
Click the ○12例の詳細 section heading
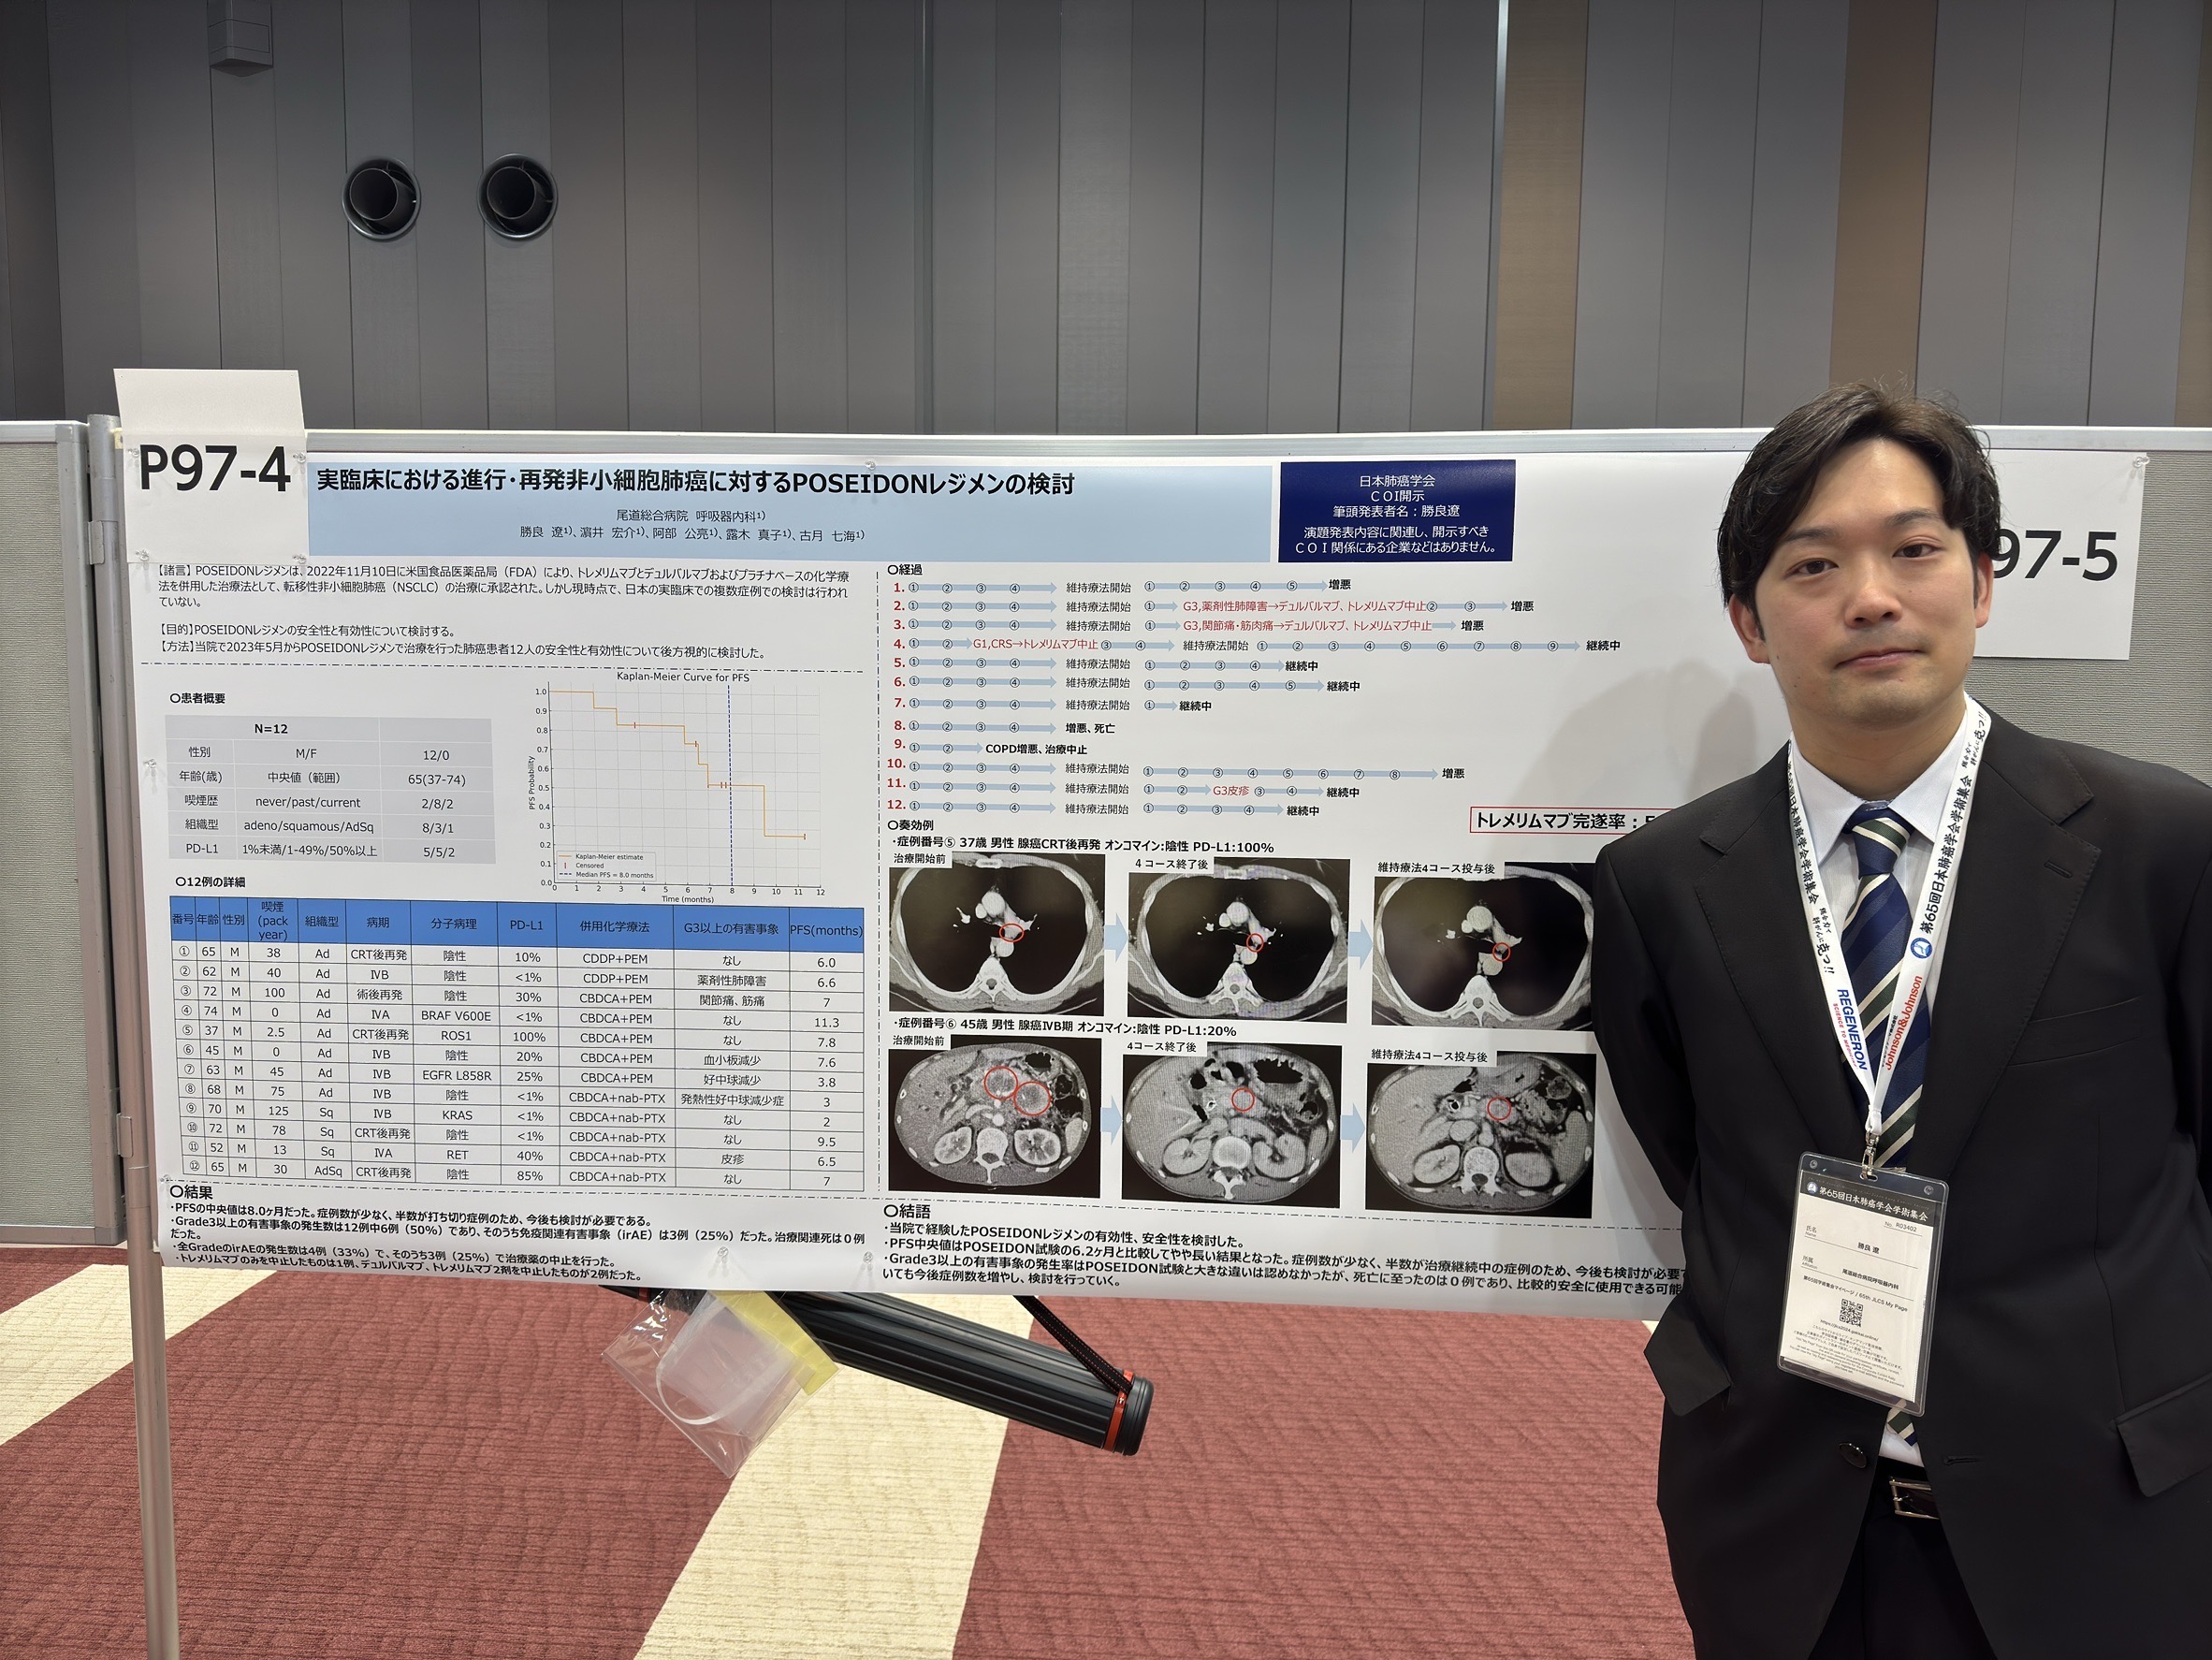208,881
